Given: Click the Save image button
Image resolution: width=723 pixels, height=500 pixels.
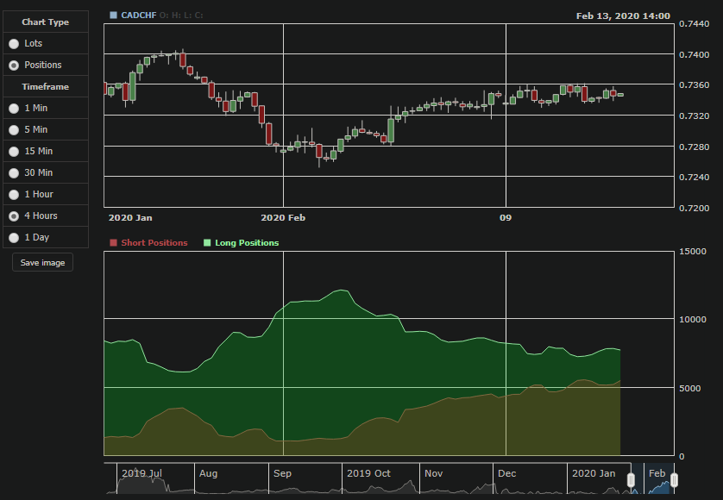Looking at the screenshot, I should coord(42,262).
